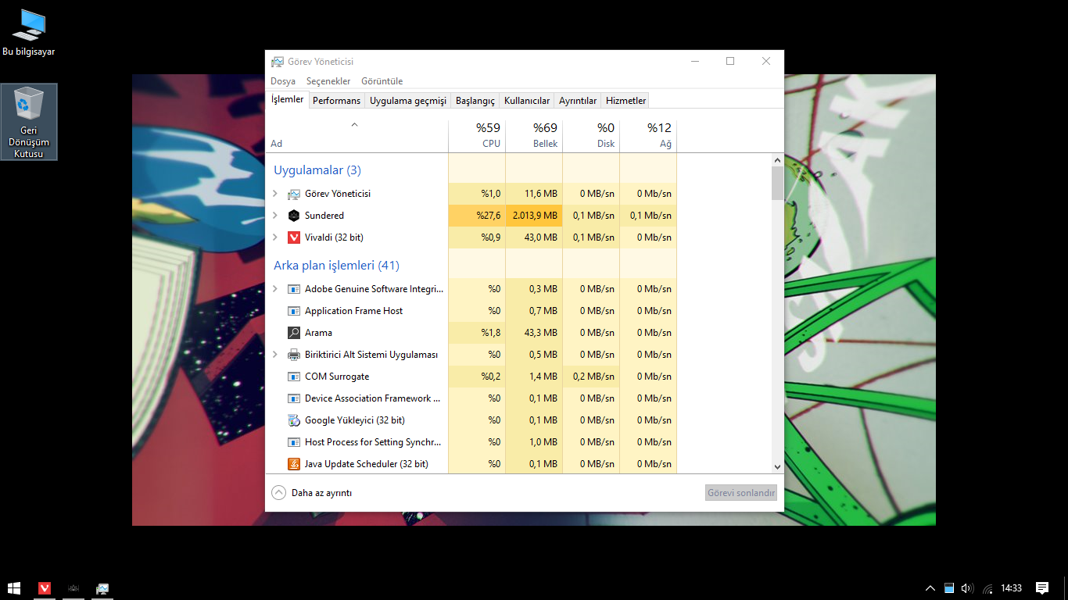The image size is (1068, 600).
Task: Expand the Adobe Genuine Software row
Action: tap(274, 289)
